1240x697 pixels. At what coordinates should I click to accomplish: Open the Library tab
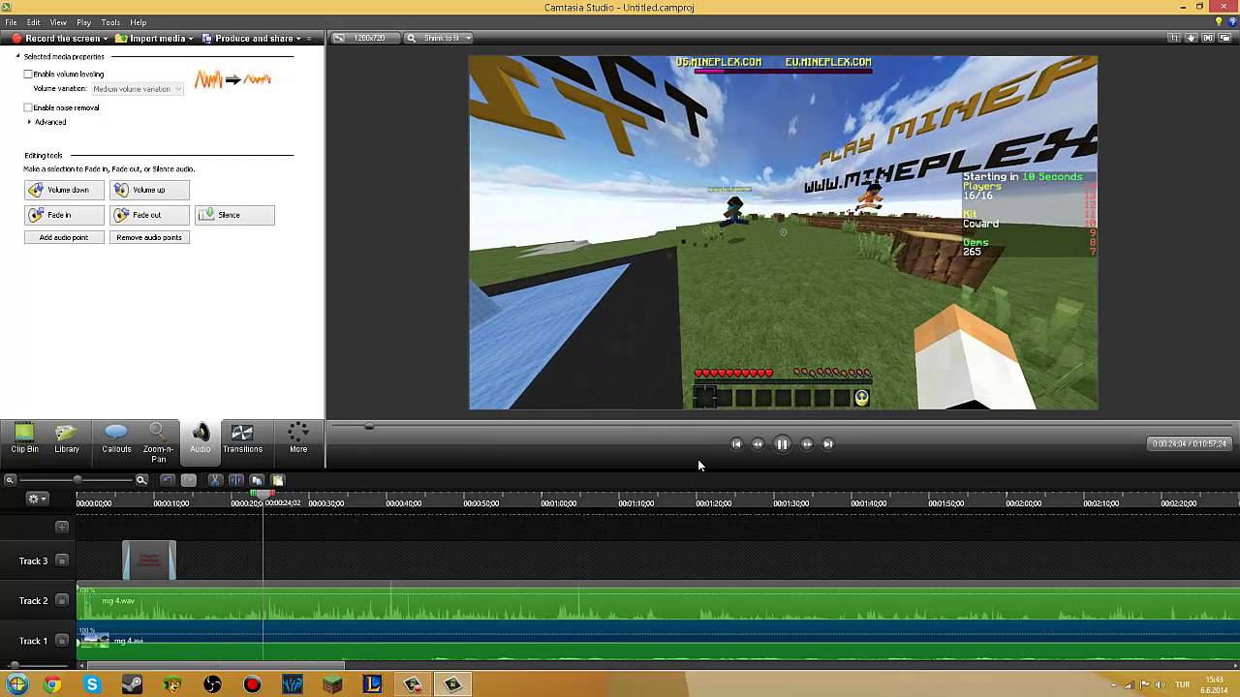[67, 439]
